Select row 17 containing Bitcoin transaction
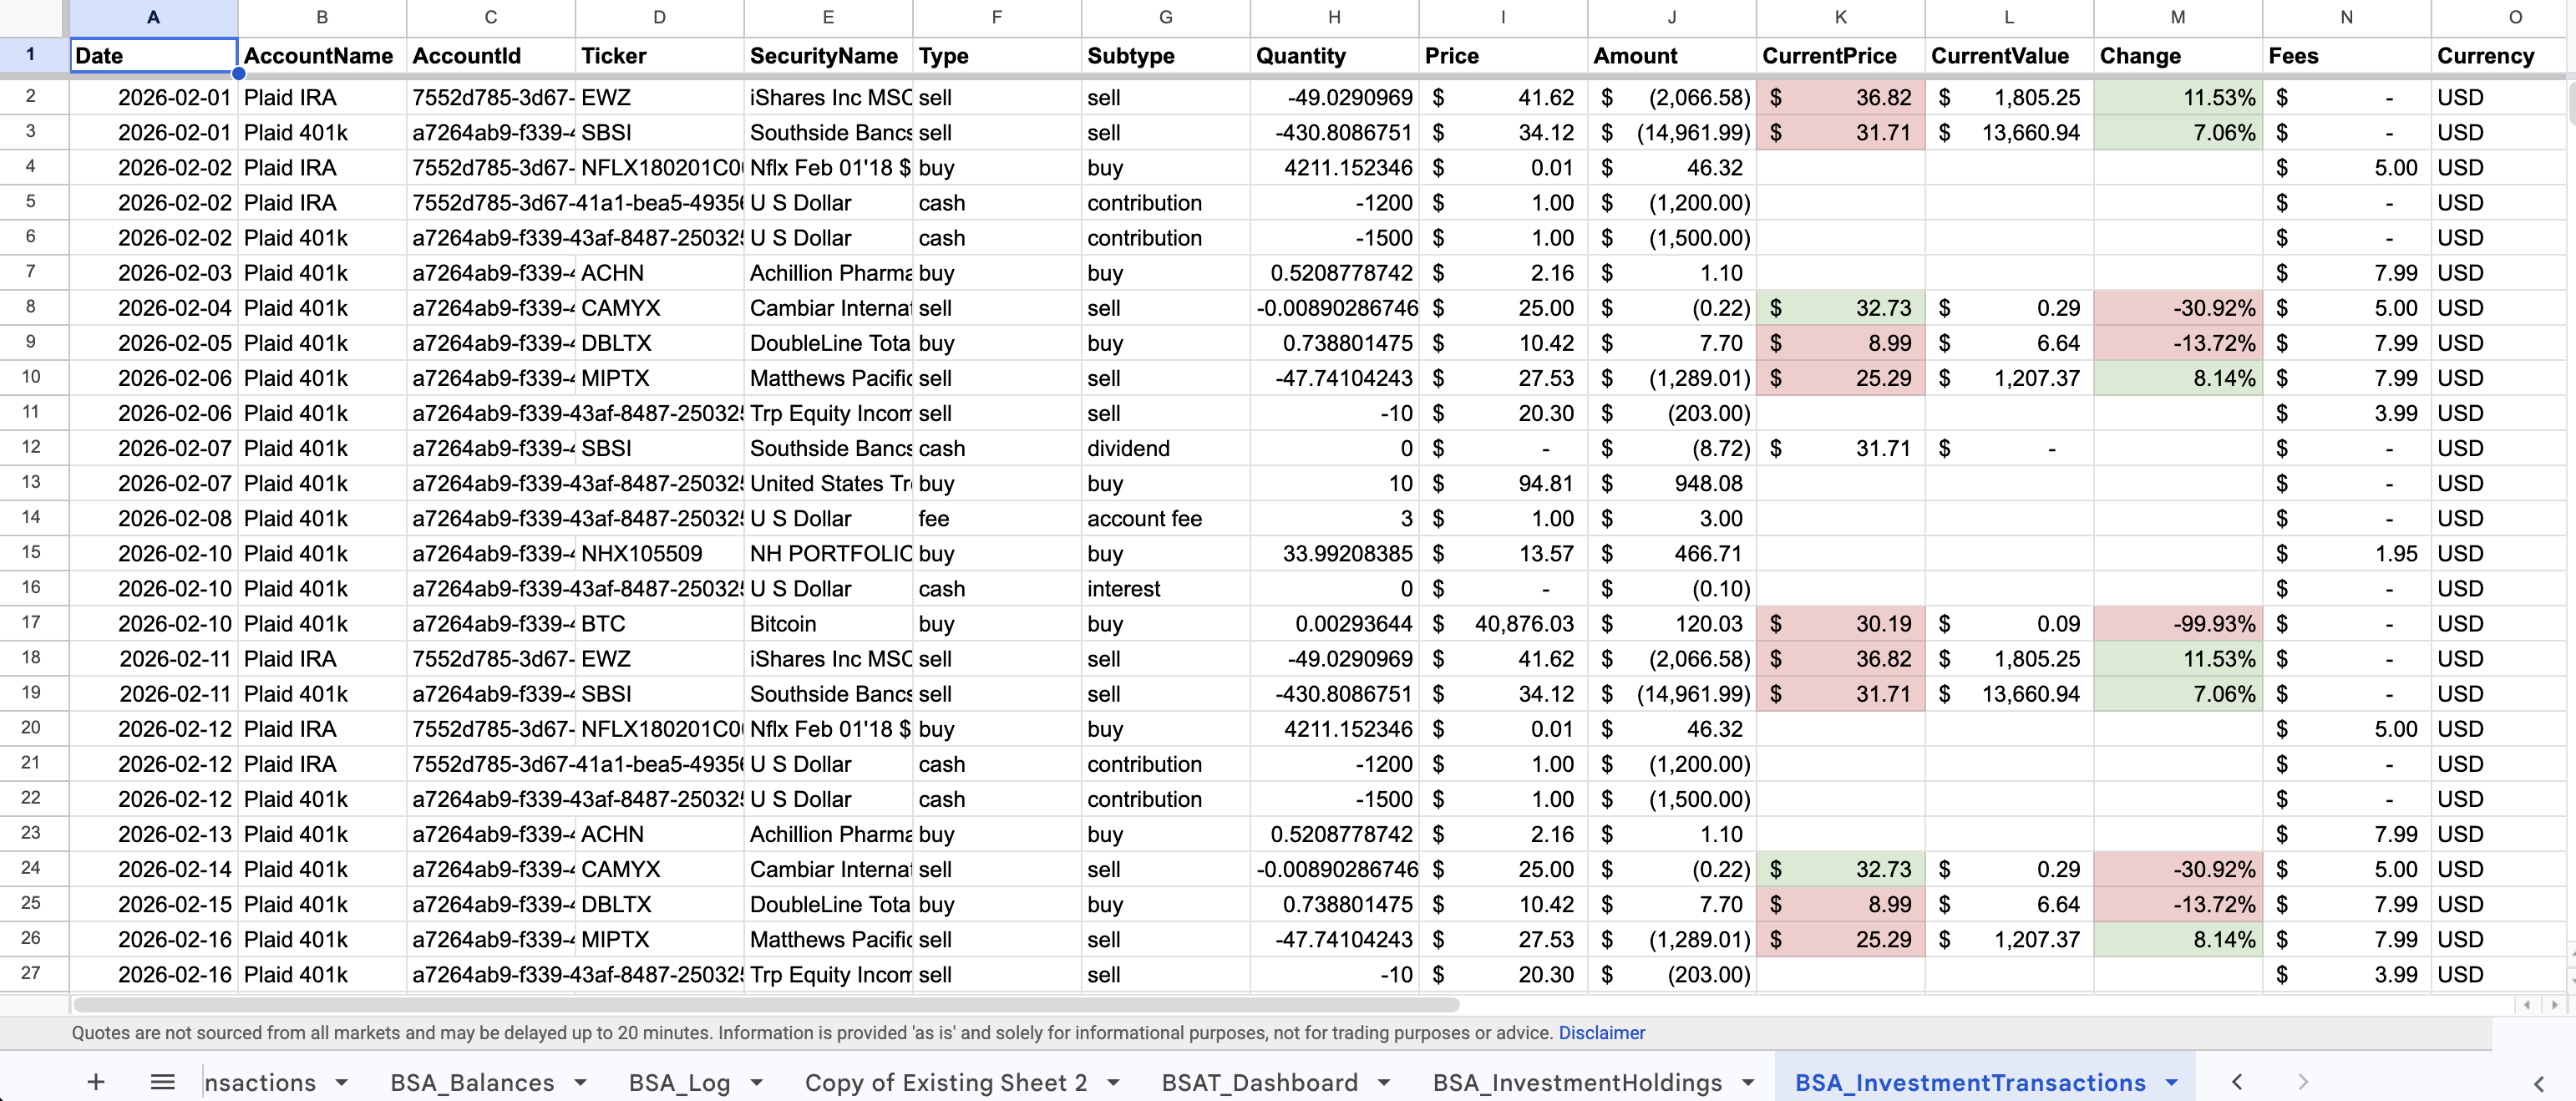Viewport: 2576px width, 1101px height. 31,623
